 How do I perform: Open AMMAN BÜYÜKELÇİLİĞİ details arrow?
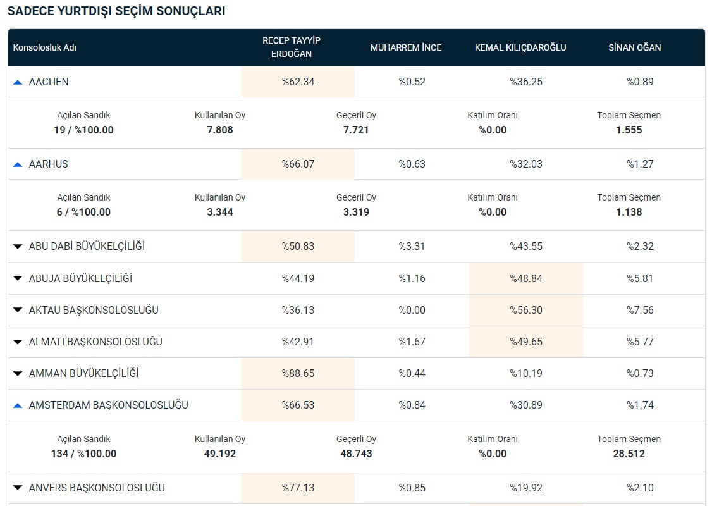(x=18, y=374)
